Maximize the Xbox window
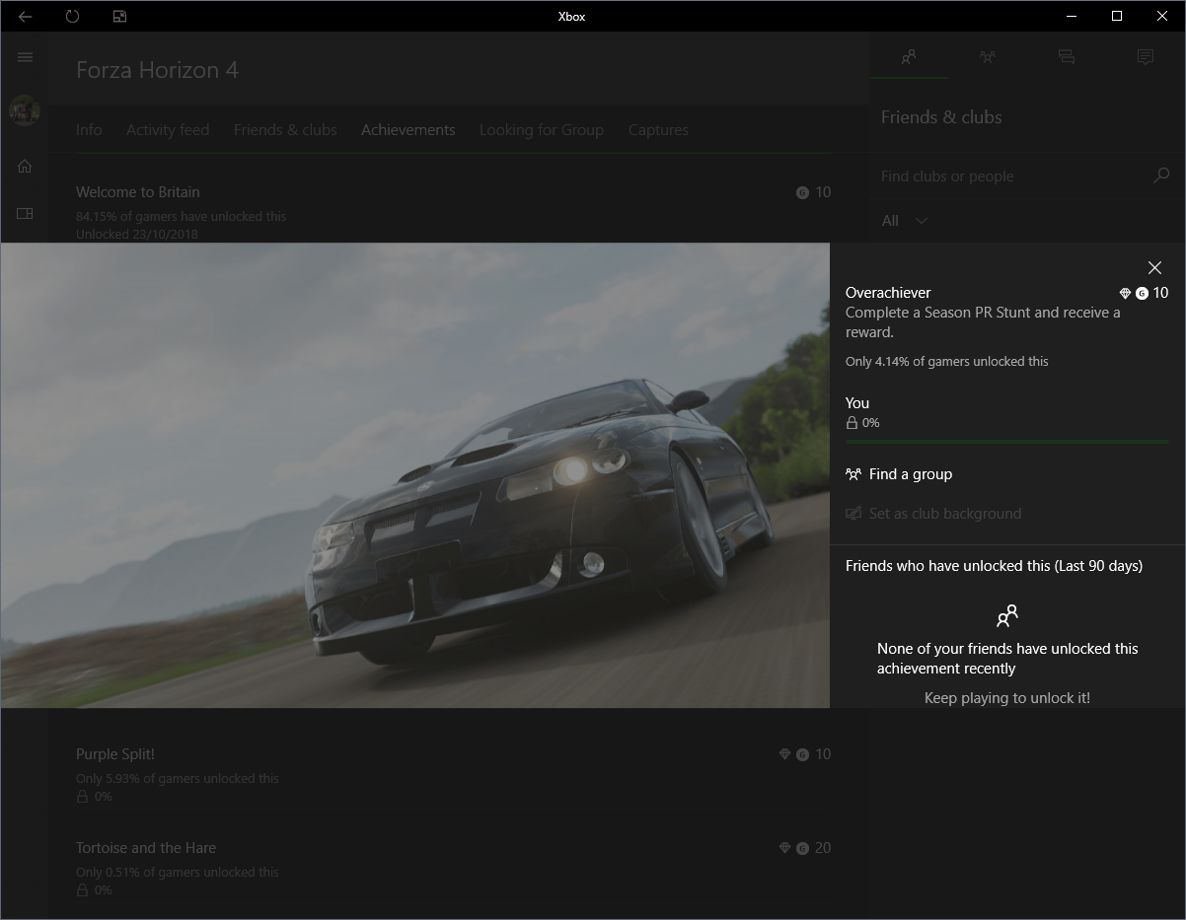This screenshot has height=920, width=1186. tap(1117, 16)
